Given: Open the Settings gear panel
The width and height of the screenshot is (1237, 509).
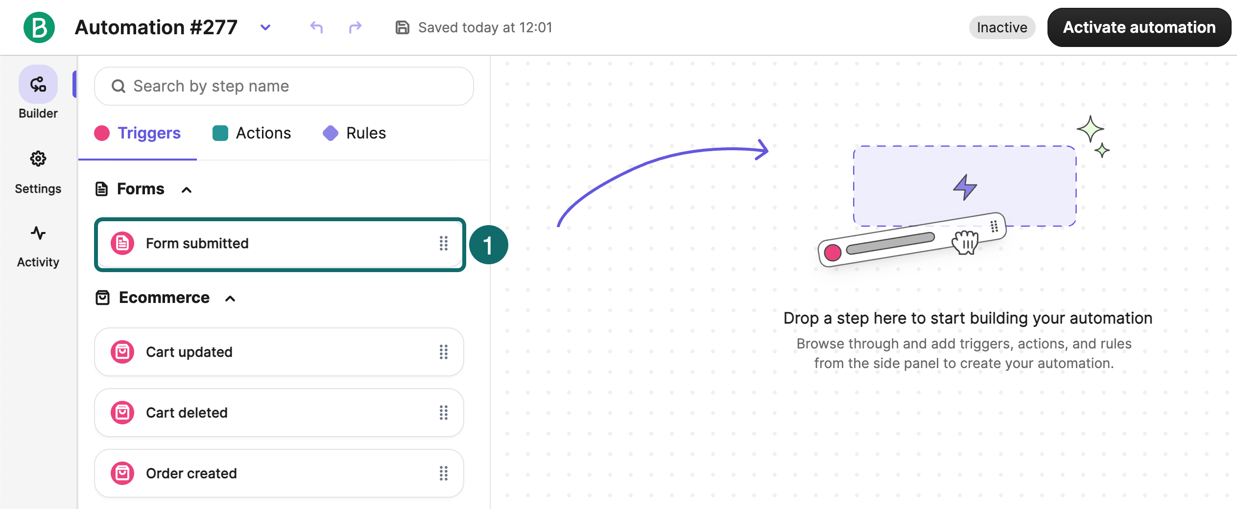Looking at the screenshot, I should [x=38, y=172].
